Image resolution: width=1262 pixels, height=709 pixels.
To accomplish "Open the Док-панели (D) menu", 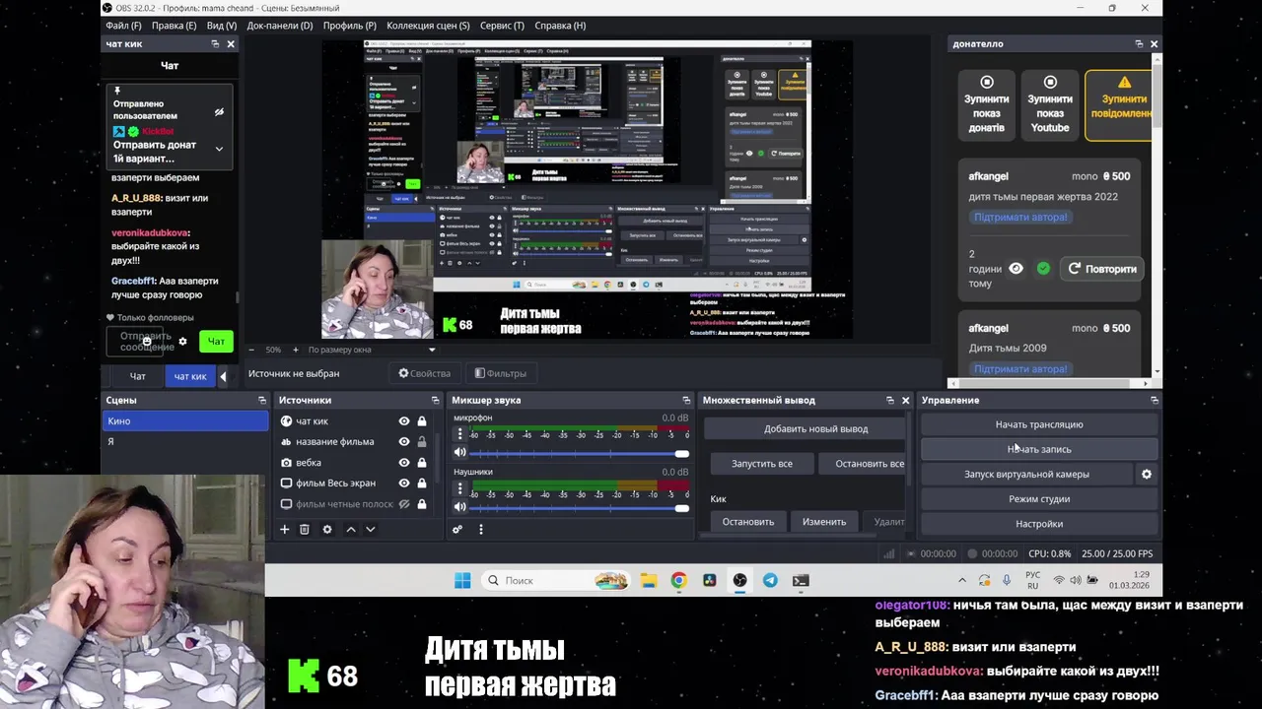I will click(280, 26).
